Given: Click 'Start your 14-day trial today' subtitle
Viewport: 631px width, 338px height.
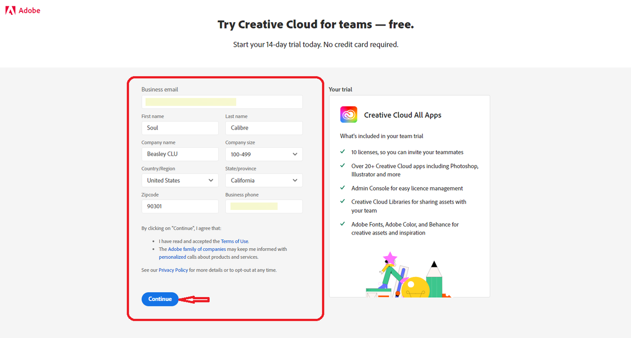Looking at the screenshot, I should click(315, 44).
